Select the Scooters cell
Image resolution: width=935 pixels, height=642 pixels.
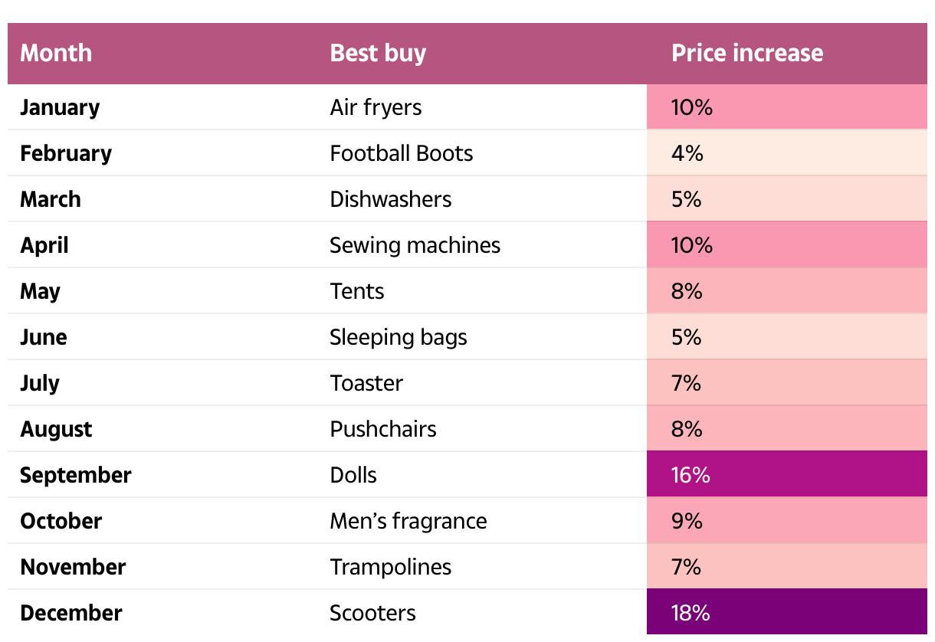pyautogui.click(x=372, y=613)
